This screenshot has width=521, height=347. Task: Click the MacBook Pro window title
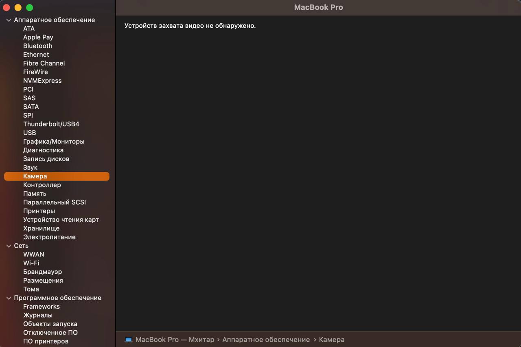318,7
